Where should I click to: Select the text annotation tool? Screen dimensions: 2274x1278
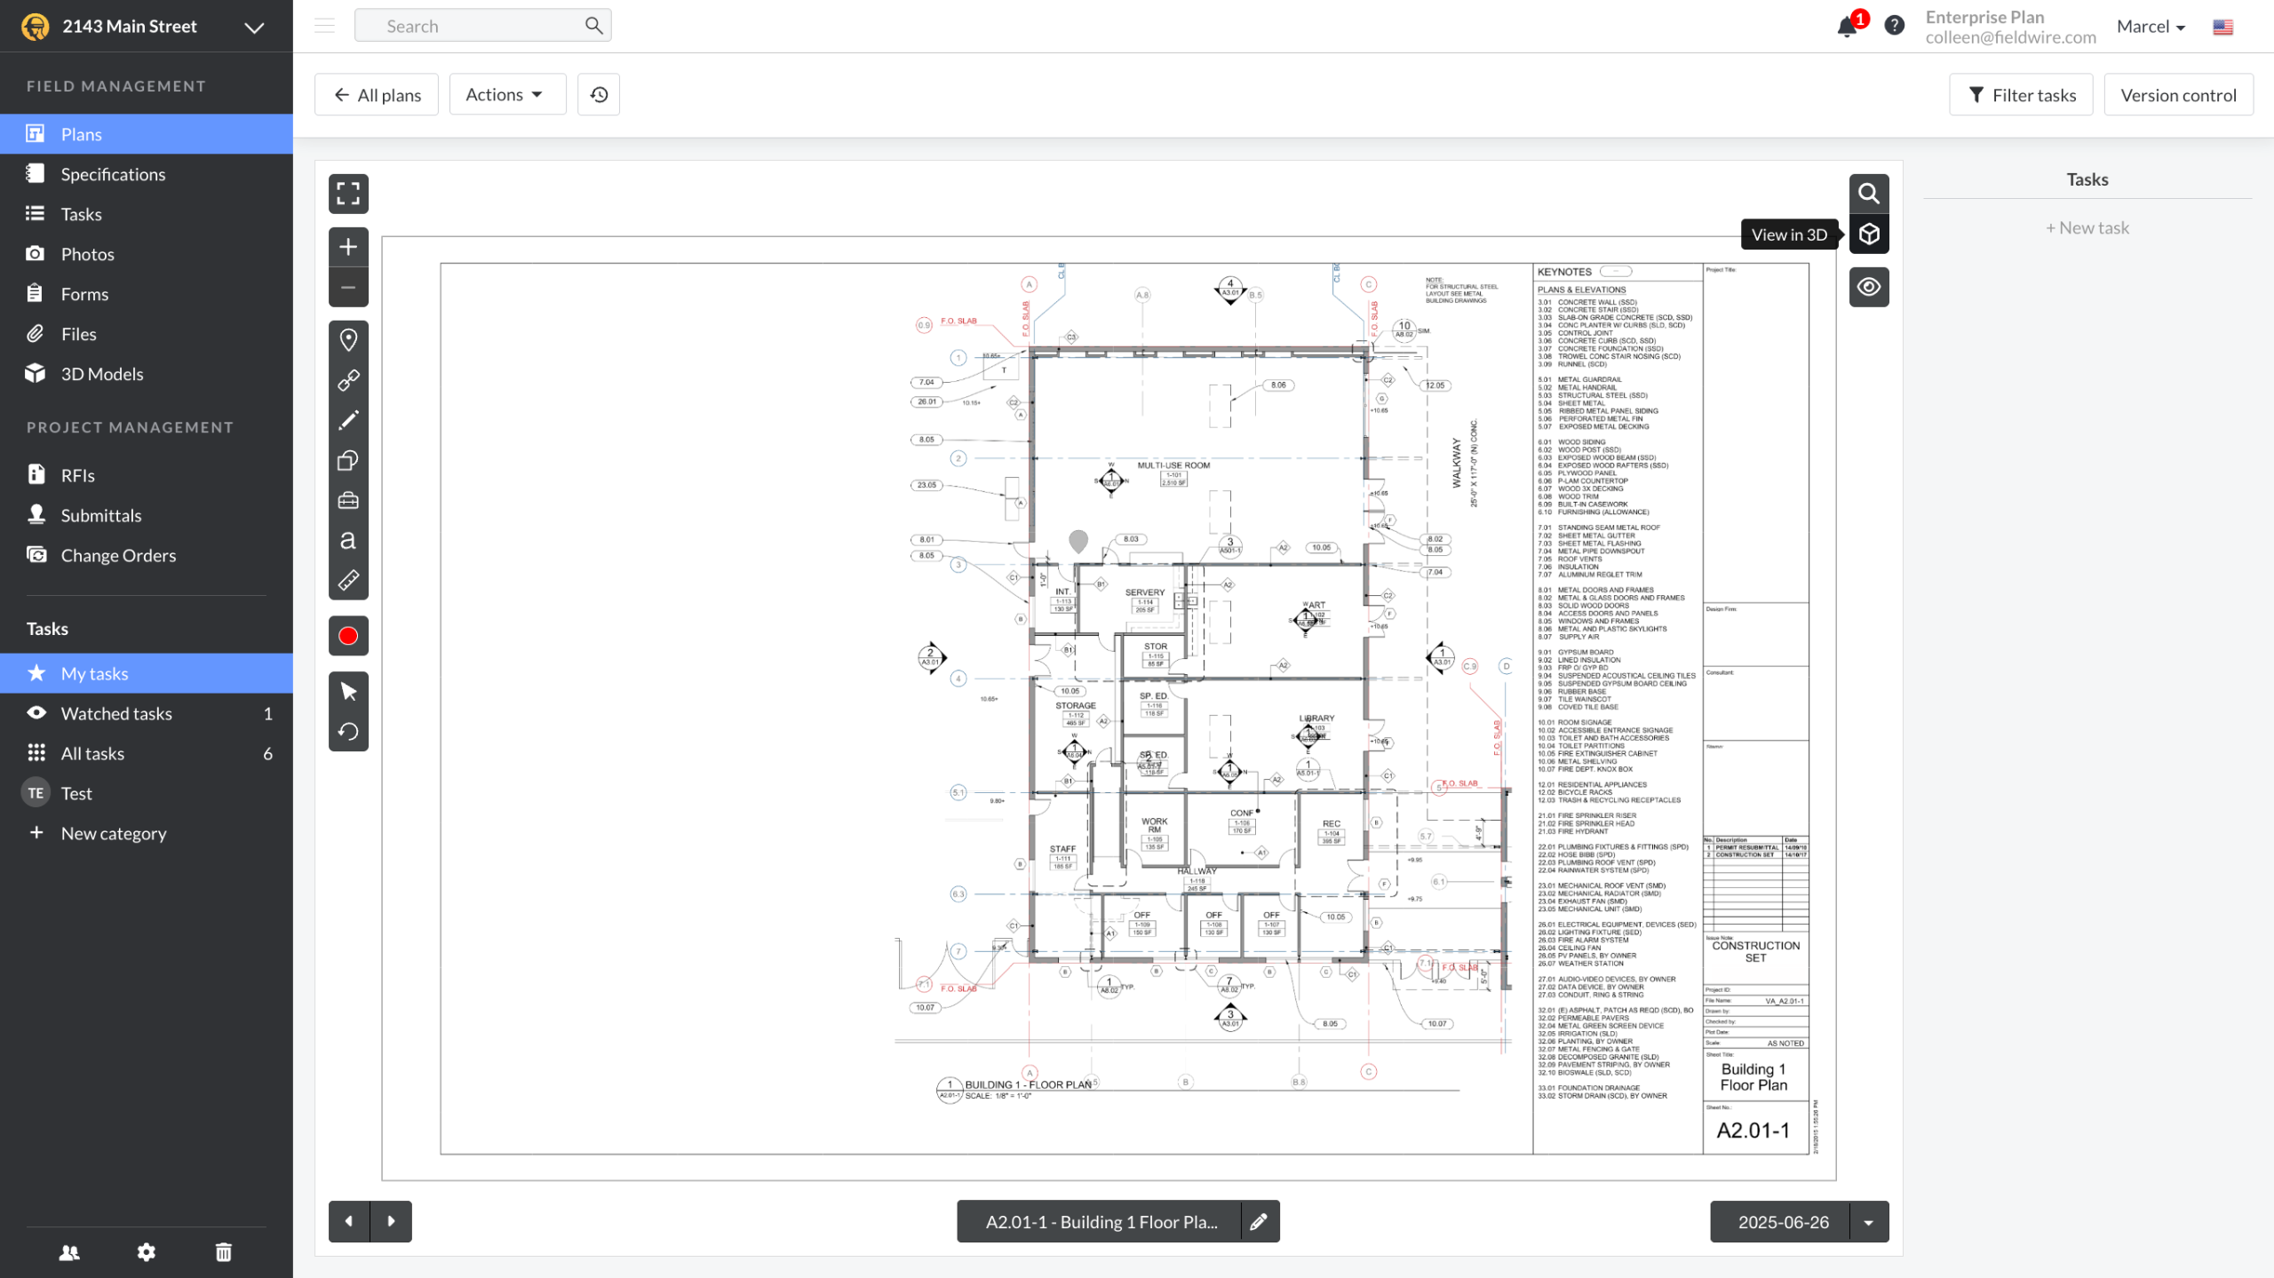[x=348, y=540]
